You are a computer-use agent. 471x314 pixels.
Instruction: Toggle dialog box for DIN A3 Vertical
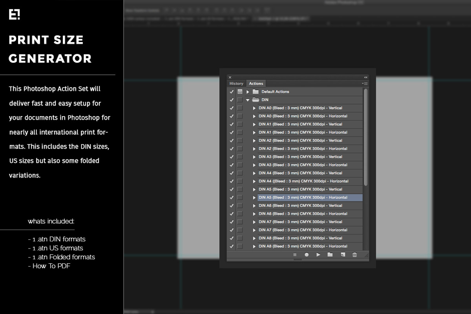tap(240, 157)
